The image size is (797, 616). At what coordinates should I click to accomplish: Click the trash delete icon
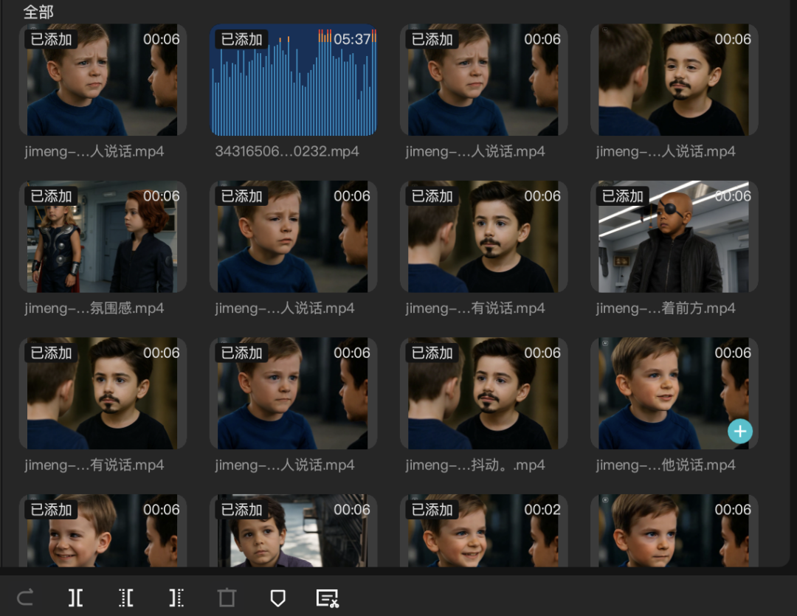(227, 598)
